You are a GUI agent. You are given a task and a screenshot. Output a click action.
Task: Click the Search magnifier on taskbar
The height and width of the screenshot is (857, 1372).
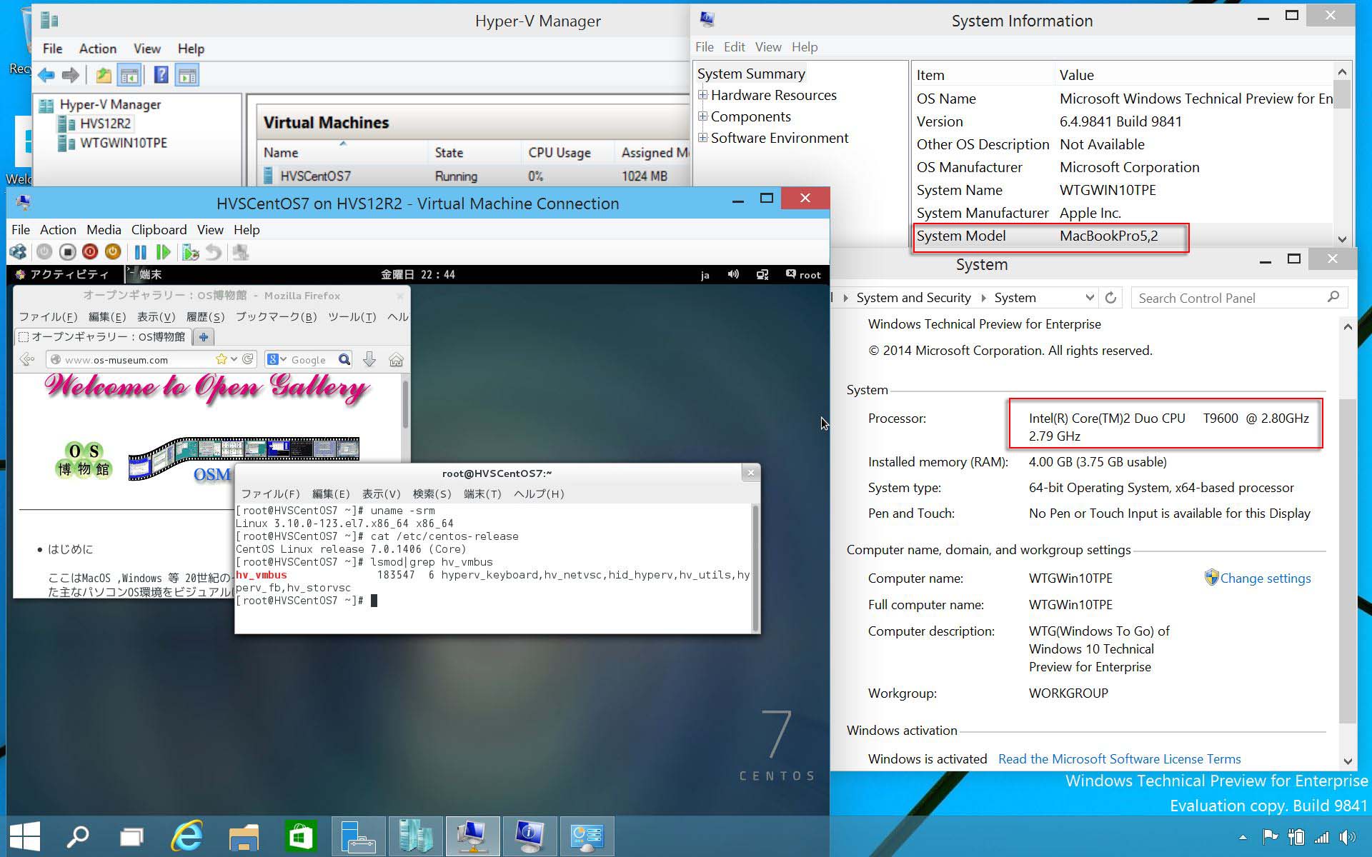point(77,836)
